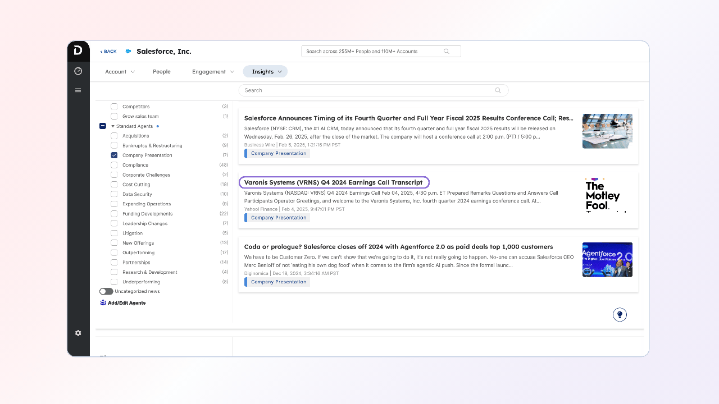Screen dimensions: 719x404
Task: Check the Acquisitions checkbox
Action: tap(114, 136)
